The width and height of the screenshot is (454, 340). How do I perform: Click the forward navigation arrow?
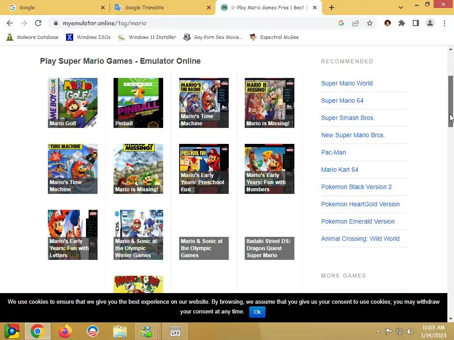tap(24, 23)
